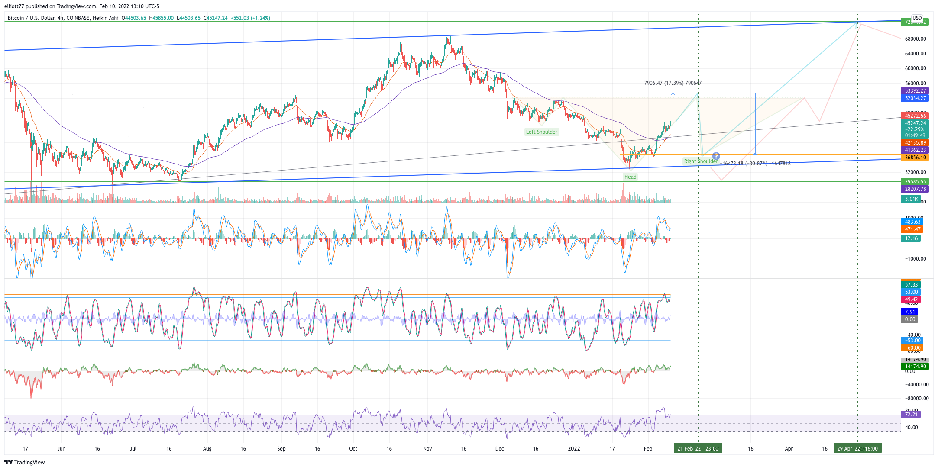Click the 32000.00 price axis tick
Viewport: 938px width, 470px height.
[915, 172]
